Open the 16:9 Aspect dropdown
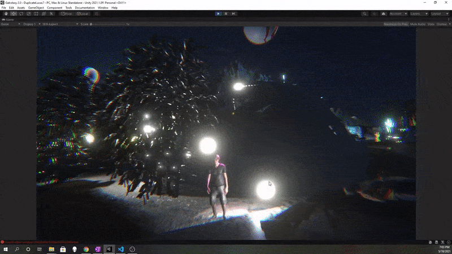This screenshot has width=452, height=254. pyautogui.click(x=60, y=24)
